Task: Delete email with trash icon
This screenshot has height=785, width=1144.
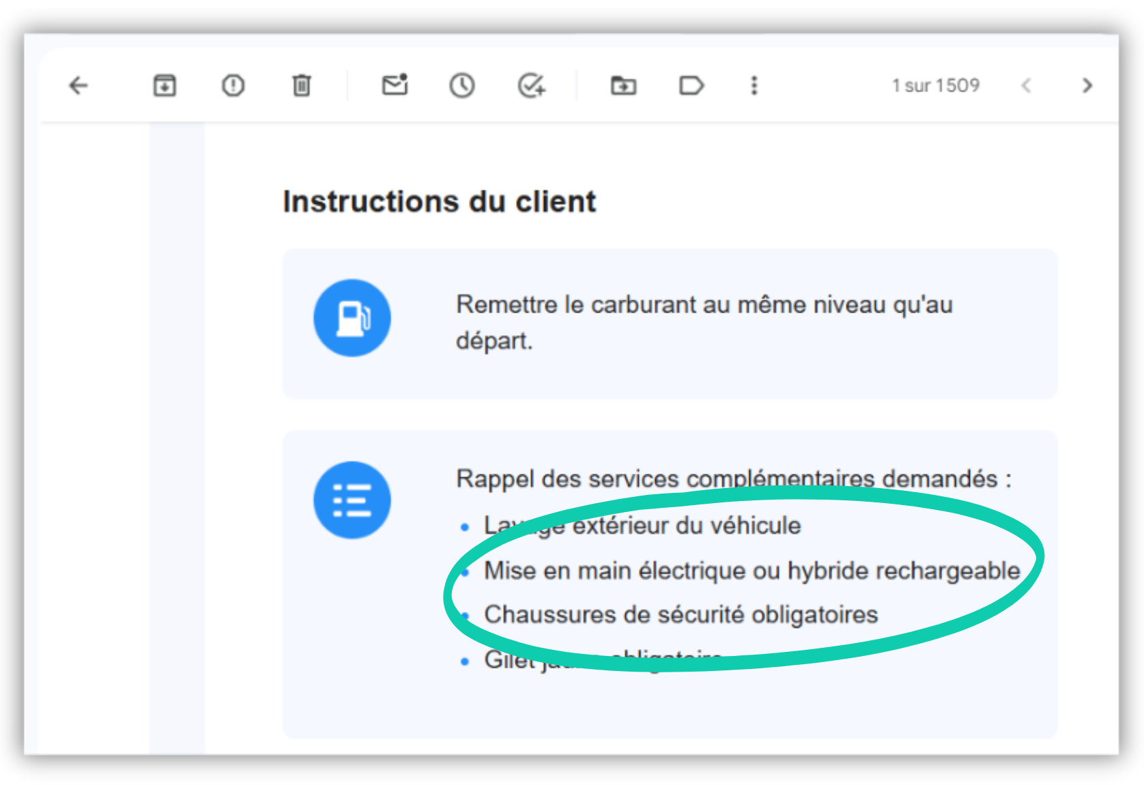Action: point(302,85)
